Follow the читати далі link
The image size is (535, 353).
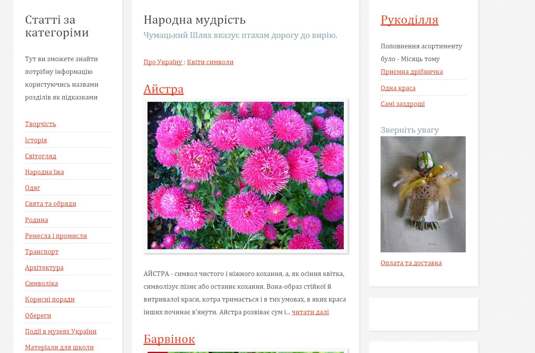pos(310,312)
